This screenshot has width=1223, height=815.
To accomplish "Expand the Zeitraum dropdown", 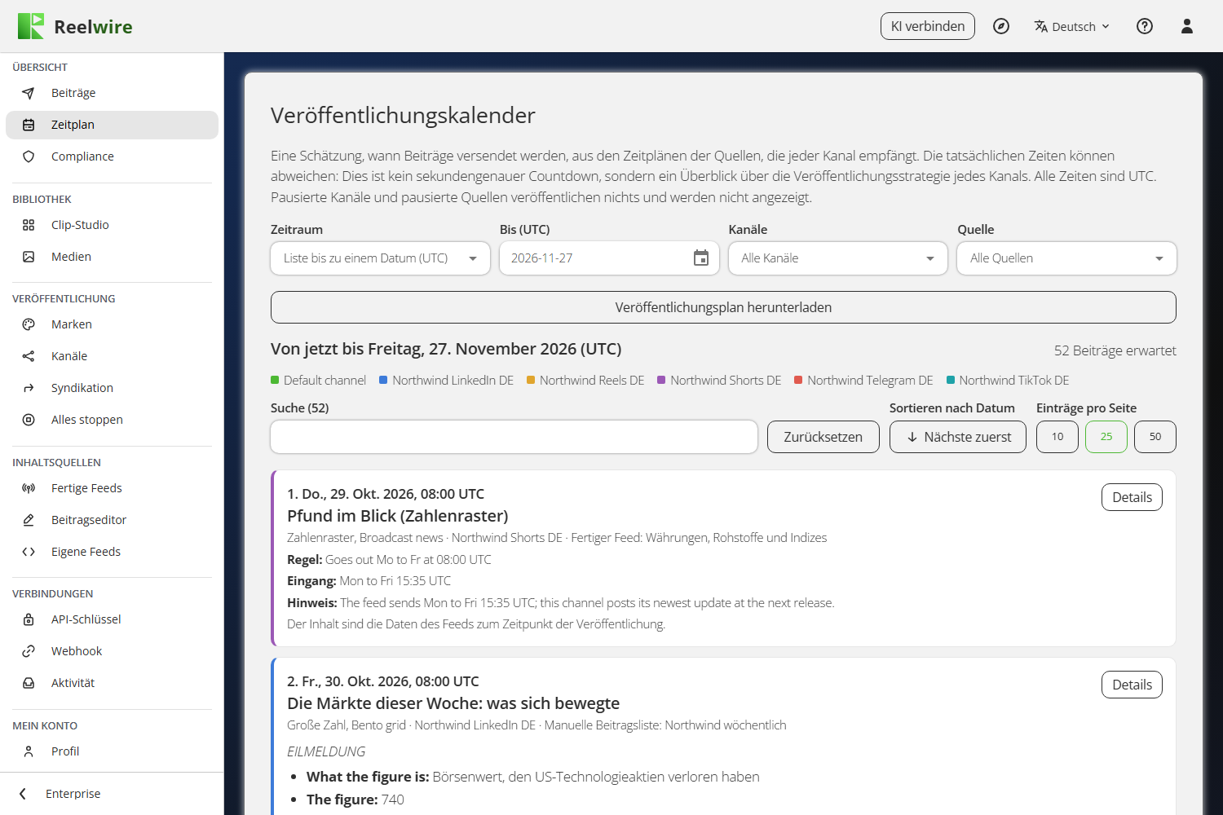I will (381, 258).
